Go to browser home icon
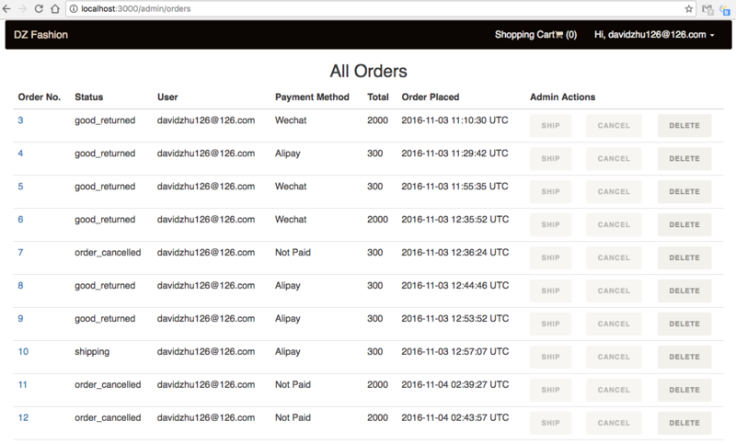Screen dimensions: 736x444 pyautogui.click(x=55, y=9)
